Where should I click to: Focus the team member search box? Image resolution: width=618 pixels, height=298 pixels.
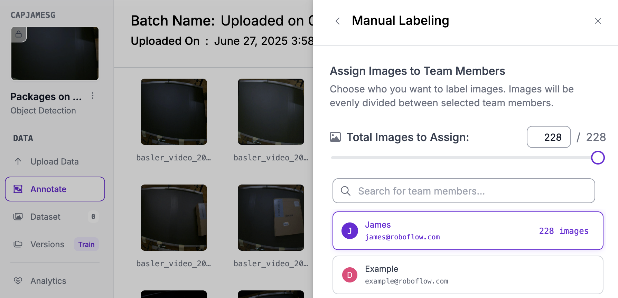click(470, 191)
